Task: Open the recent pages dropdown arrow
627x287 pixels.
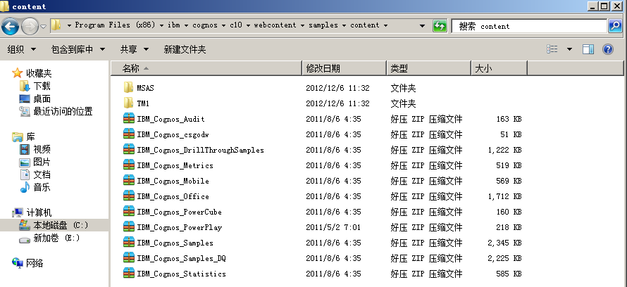Action: [x=43, y=27]
